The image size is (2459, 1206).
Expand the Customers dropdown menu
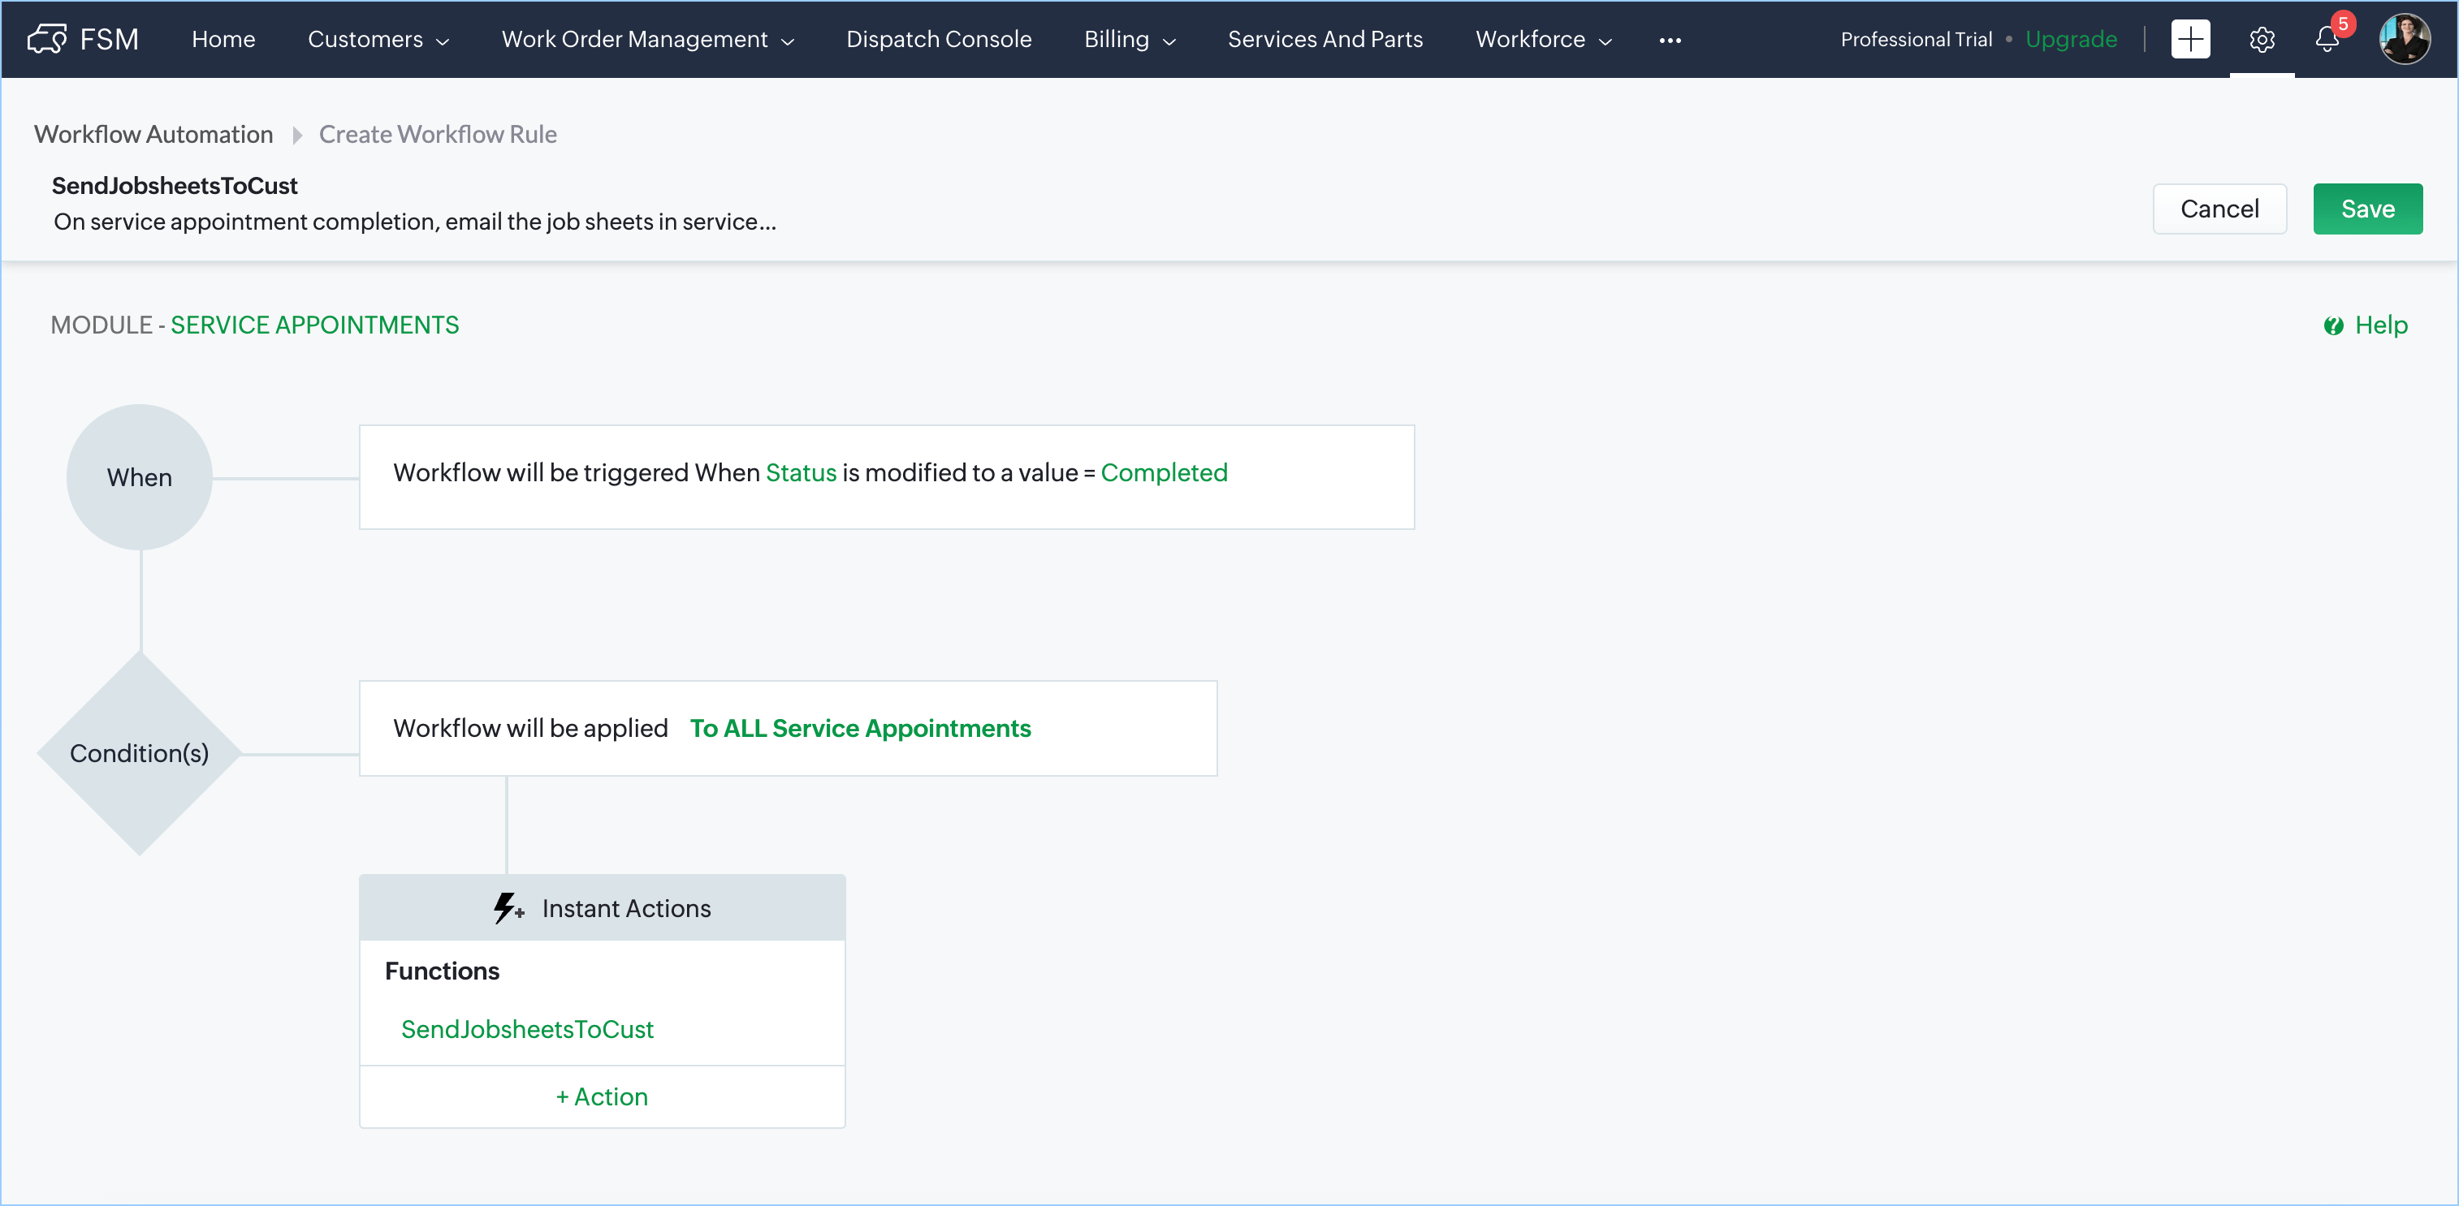(x=378, y=39)
